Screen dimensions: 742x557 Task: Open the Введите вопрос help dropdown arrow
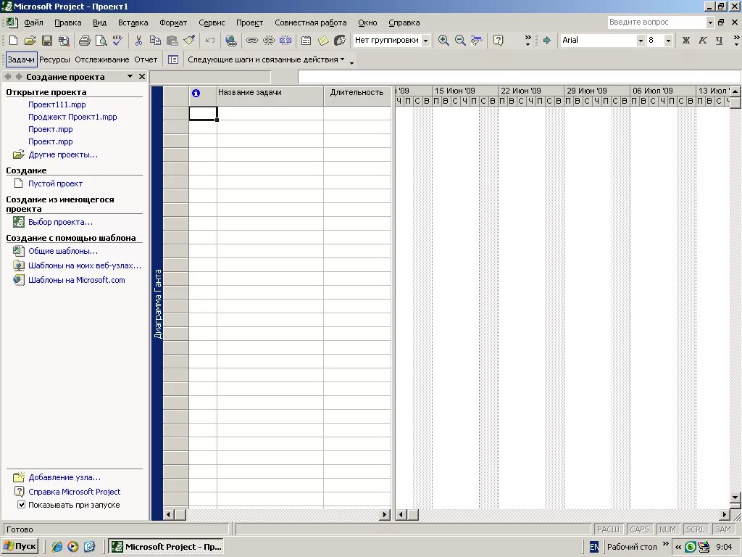point(710,22)
